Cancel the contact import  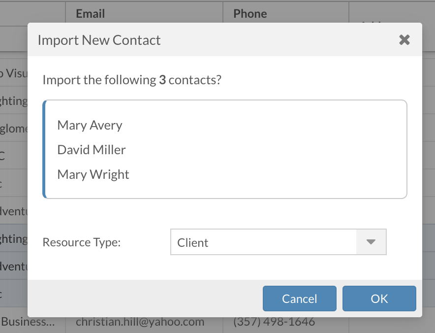(299, 299)
